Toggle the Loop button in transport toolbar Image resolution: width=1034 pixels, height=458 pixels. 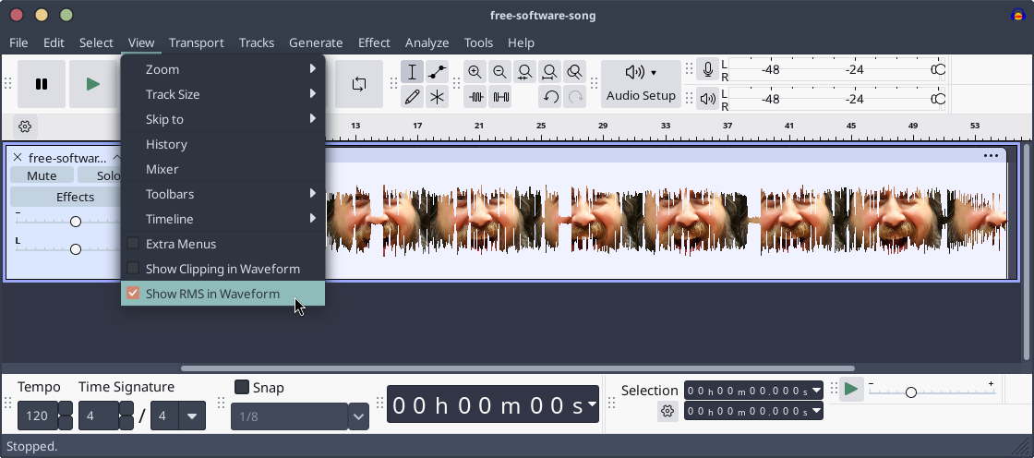[359, 84]
